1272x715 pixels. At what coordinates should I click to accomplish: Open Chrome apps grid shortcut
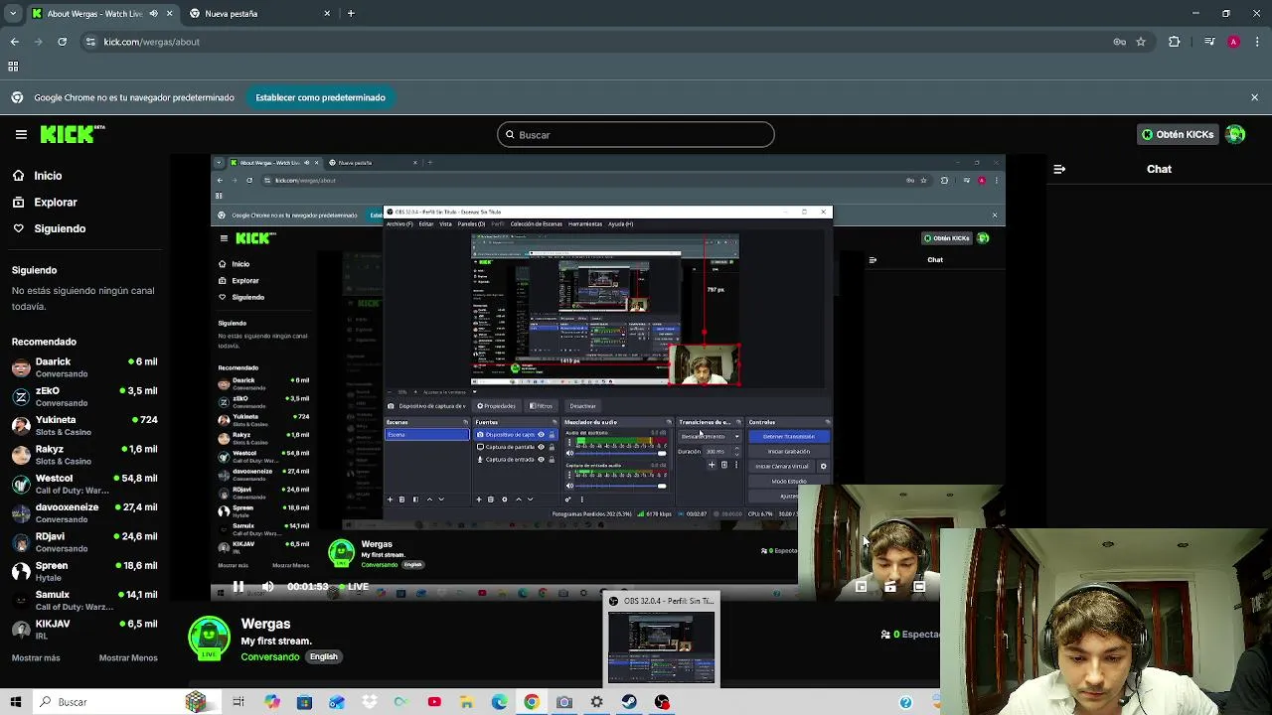13,67
